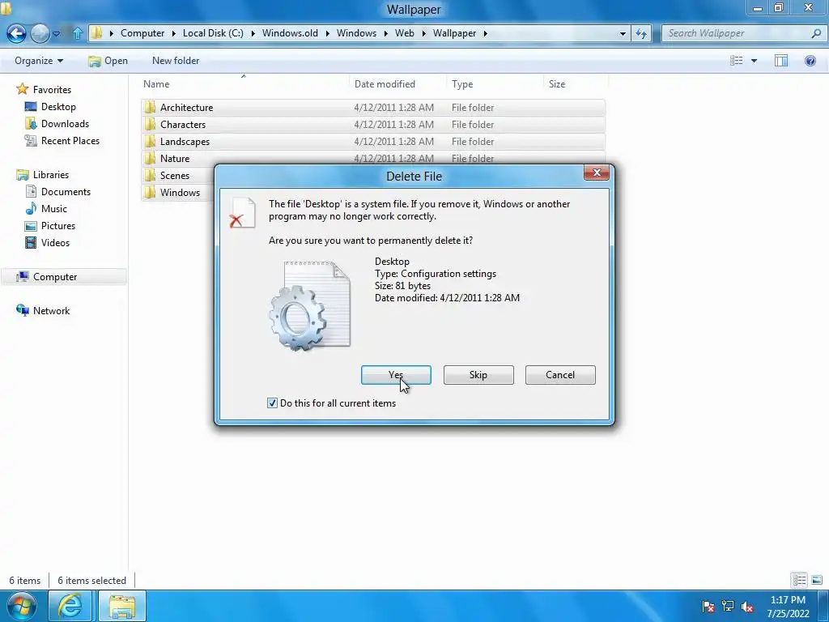This screenshot has width=829, height=622.
Task: Uncheck Do this for all current items
Action: click(x=272, y=403)
